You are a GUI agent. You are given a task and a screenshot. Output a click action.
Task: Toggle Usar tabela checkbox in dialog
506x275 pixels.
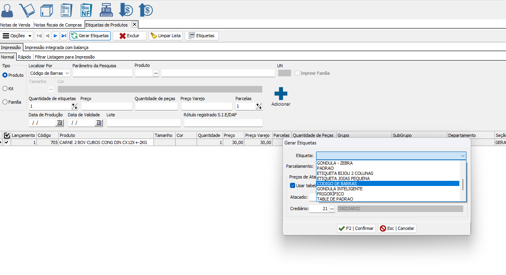pyautogui.click(x=292, y=186)
